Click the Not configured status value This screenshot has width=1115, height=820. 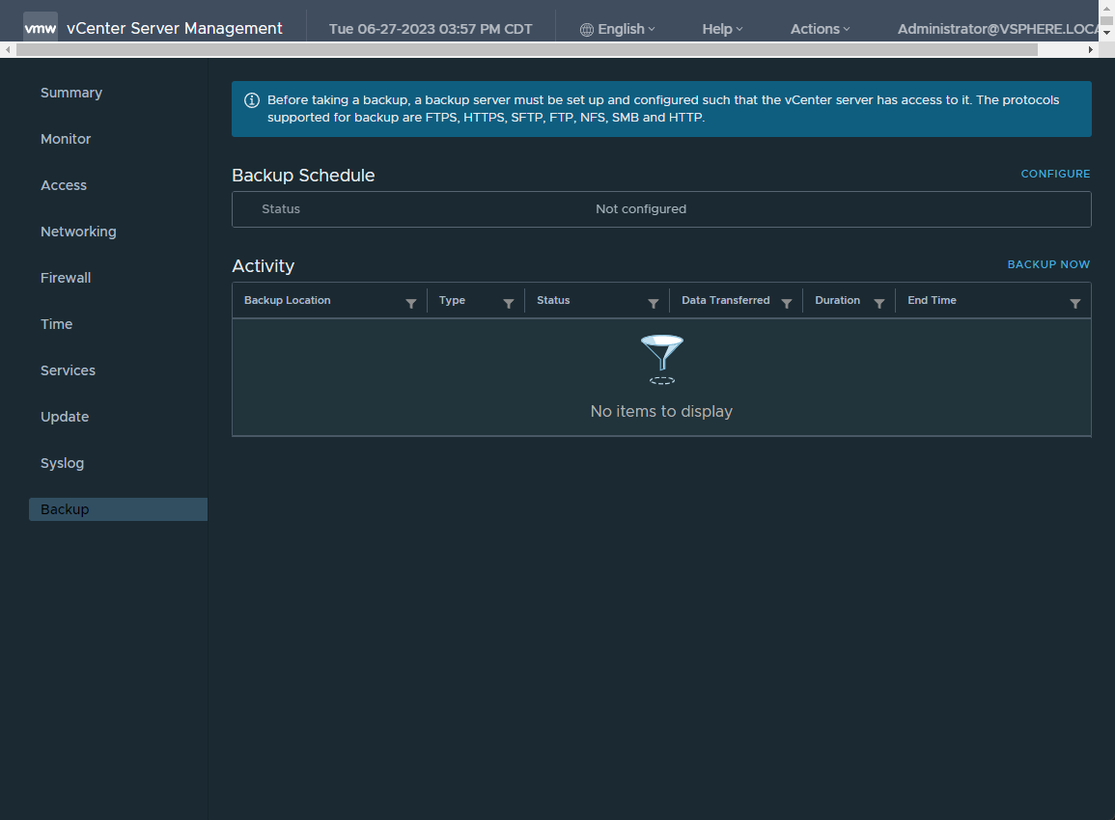click(641, 209)
